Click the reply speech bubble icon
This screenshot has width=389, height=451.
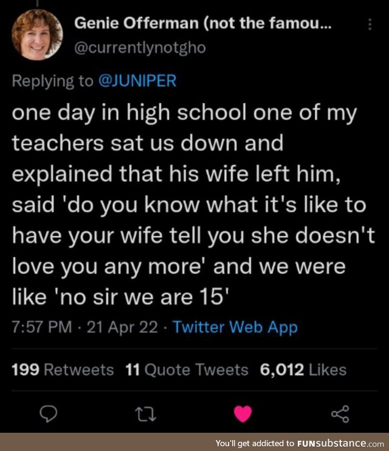(49, 414)
